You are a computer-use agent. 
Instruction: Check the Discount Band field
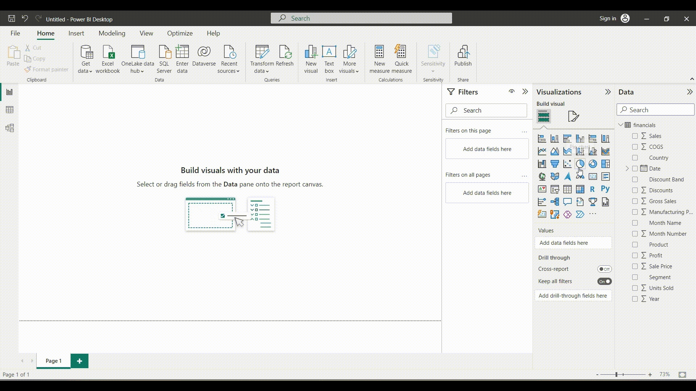635,180
